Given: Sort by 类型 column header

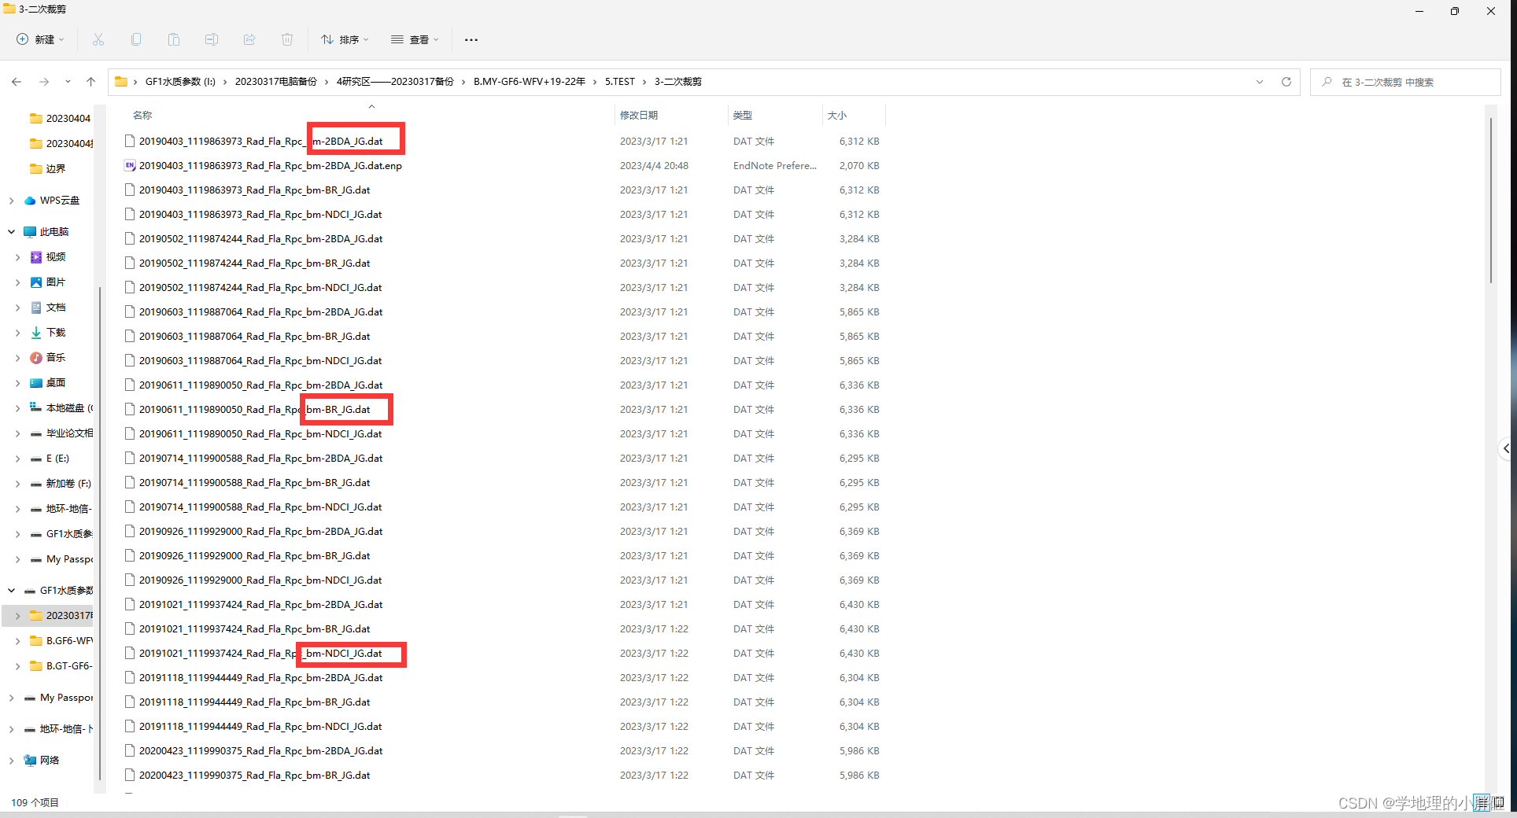Looking at the screenshot, I should coord(743,116).
